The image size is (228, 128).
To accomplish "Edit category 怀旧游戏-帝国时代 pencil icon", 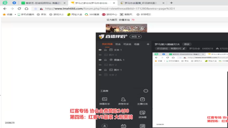I will [184, 49].
